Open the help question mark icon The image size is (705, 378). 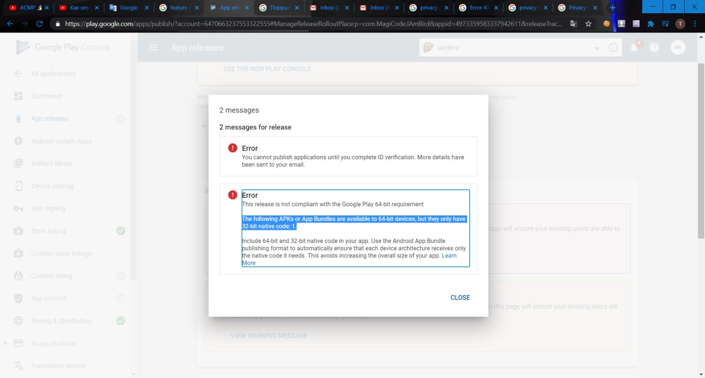tap(654, 48)
